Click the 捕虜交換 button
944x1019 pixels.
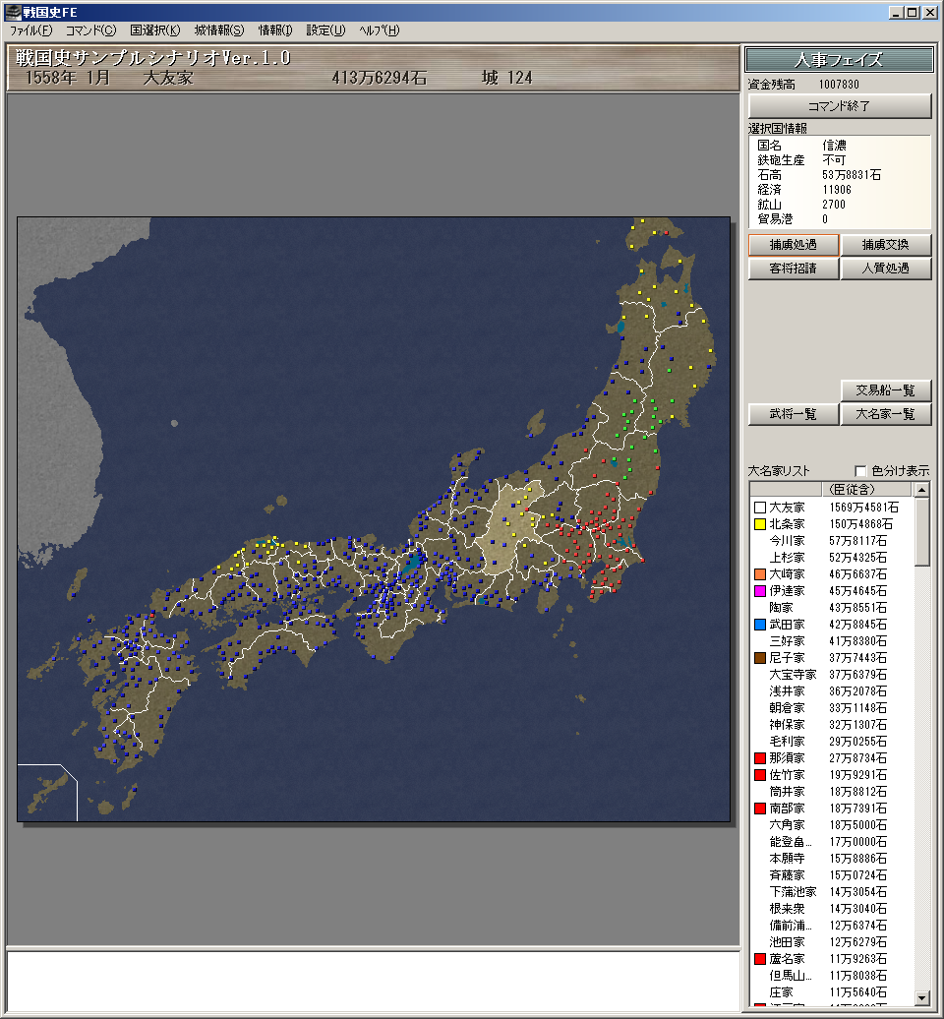pos(885,245)
